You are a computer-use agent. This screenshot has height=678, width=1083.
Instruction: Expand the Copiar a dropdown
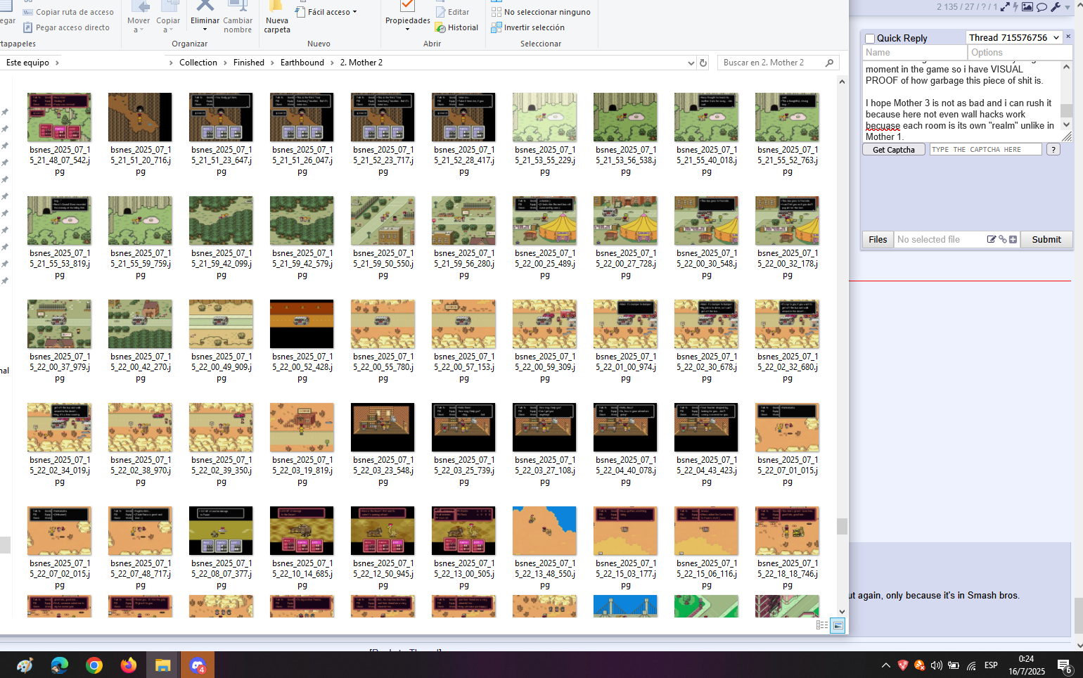coord(171,30)
